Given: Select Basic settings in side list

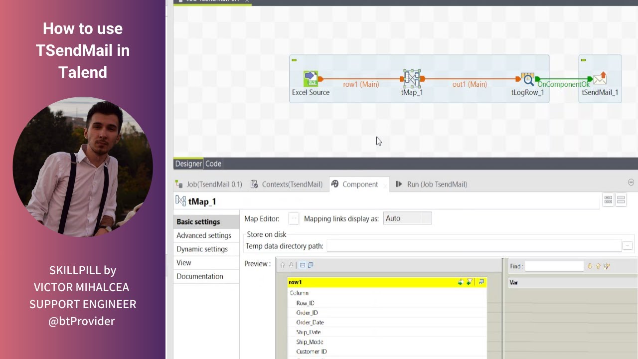Looking at the screenshot, I should (206, 222).
